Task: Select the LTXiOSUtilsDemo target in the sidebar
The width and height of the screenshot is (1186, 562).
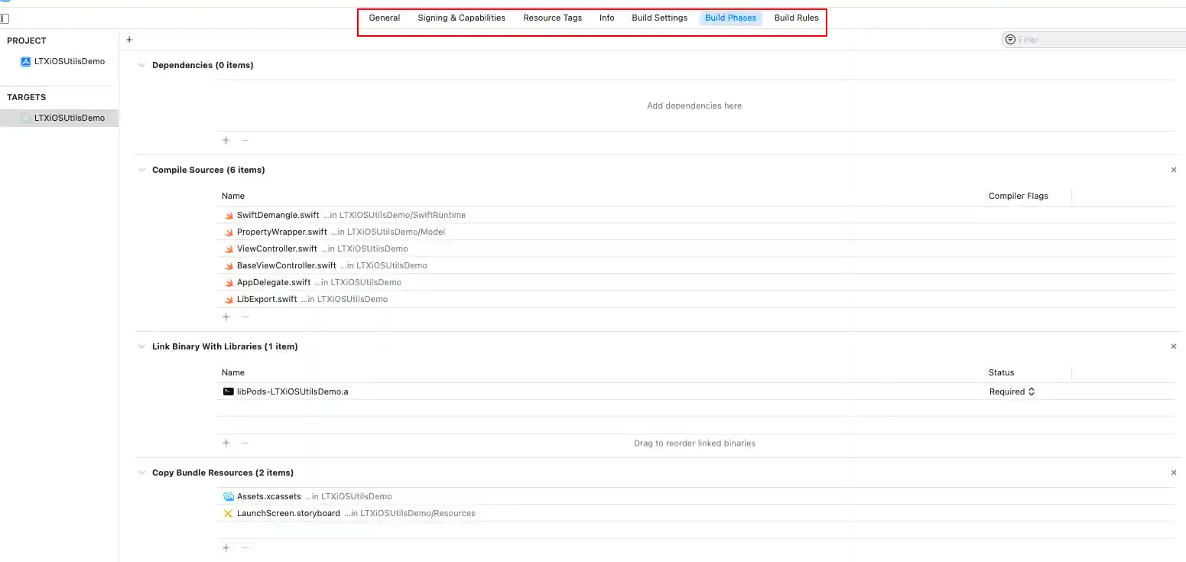Action: pos(60,118)
